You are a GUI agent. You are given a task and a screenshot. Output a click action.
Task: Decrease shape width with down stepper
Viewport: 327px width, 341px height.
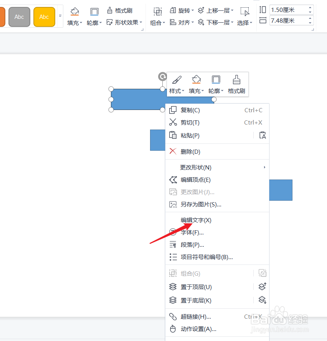[x=310, y=23]
